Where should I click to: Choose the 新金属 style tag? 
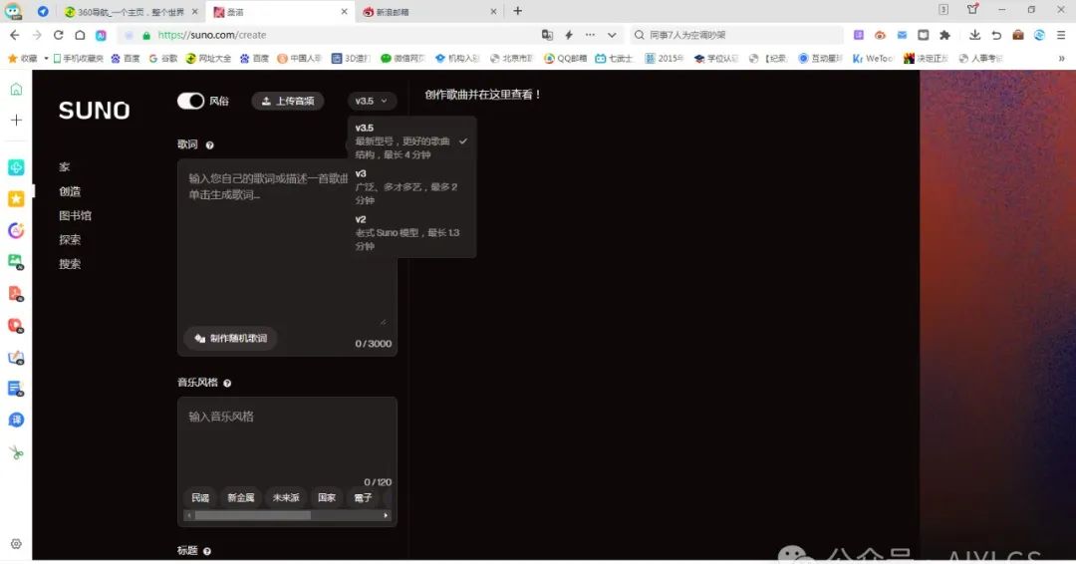241,497
